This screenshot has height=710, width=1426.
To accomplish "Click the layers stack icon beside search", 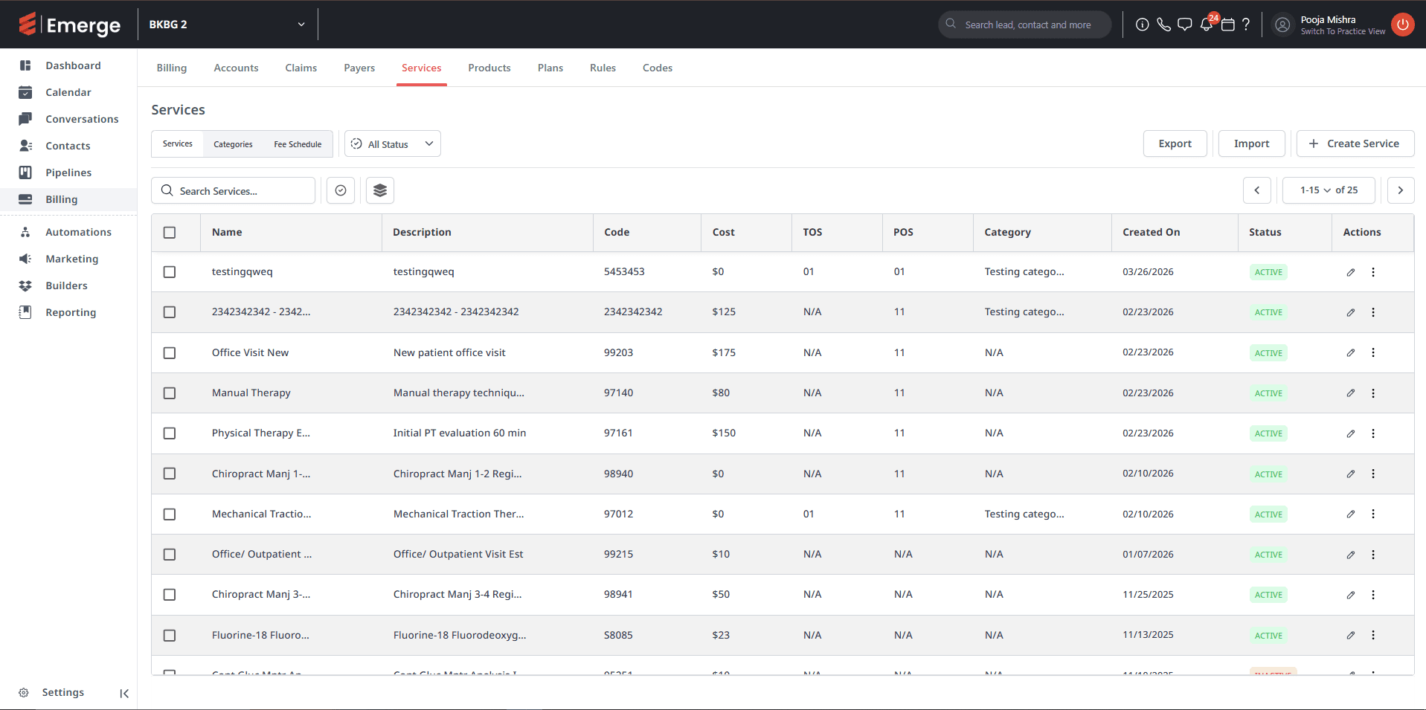I will (x=380, y=190).
